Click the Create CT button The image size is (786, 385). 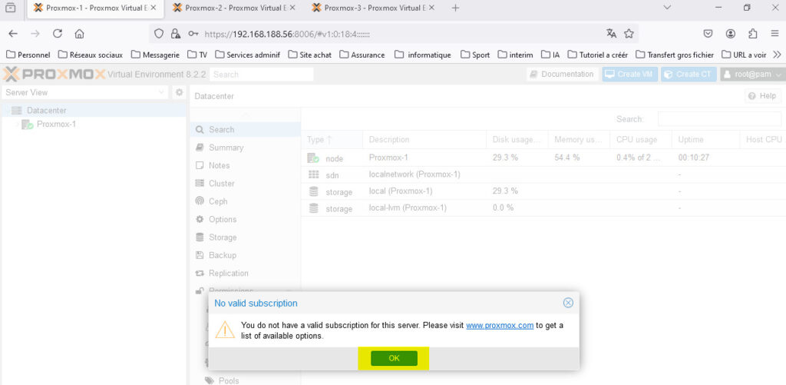pyautogui.click(x=689, y=75)
